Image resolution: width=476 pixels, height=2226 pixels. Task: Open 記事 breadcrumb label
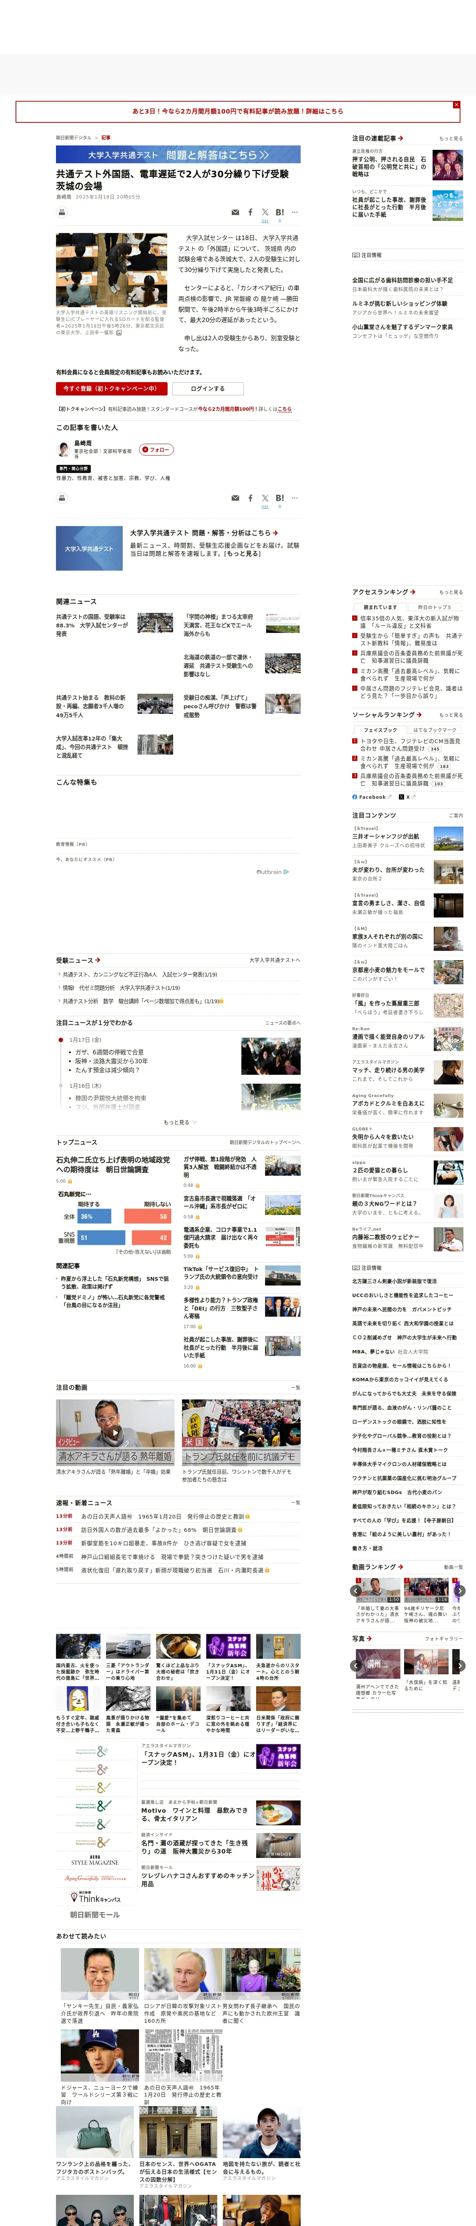pos(105,137)
